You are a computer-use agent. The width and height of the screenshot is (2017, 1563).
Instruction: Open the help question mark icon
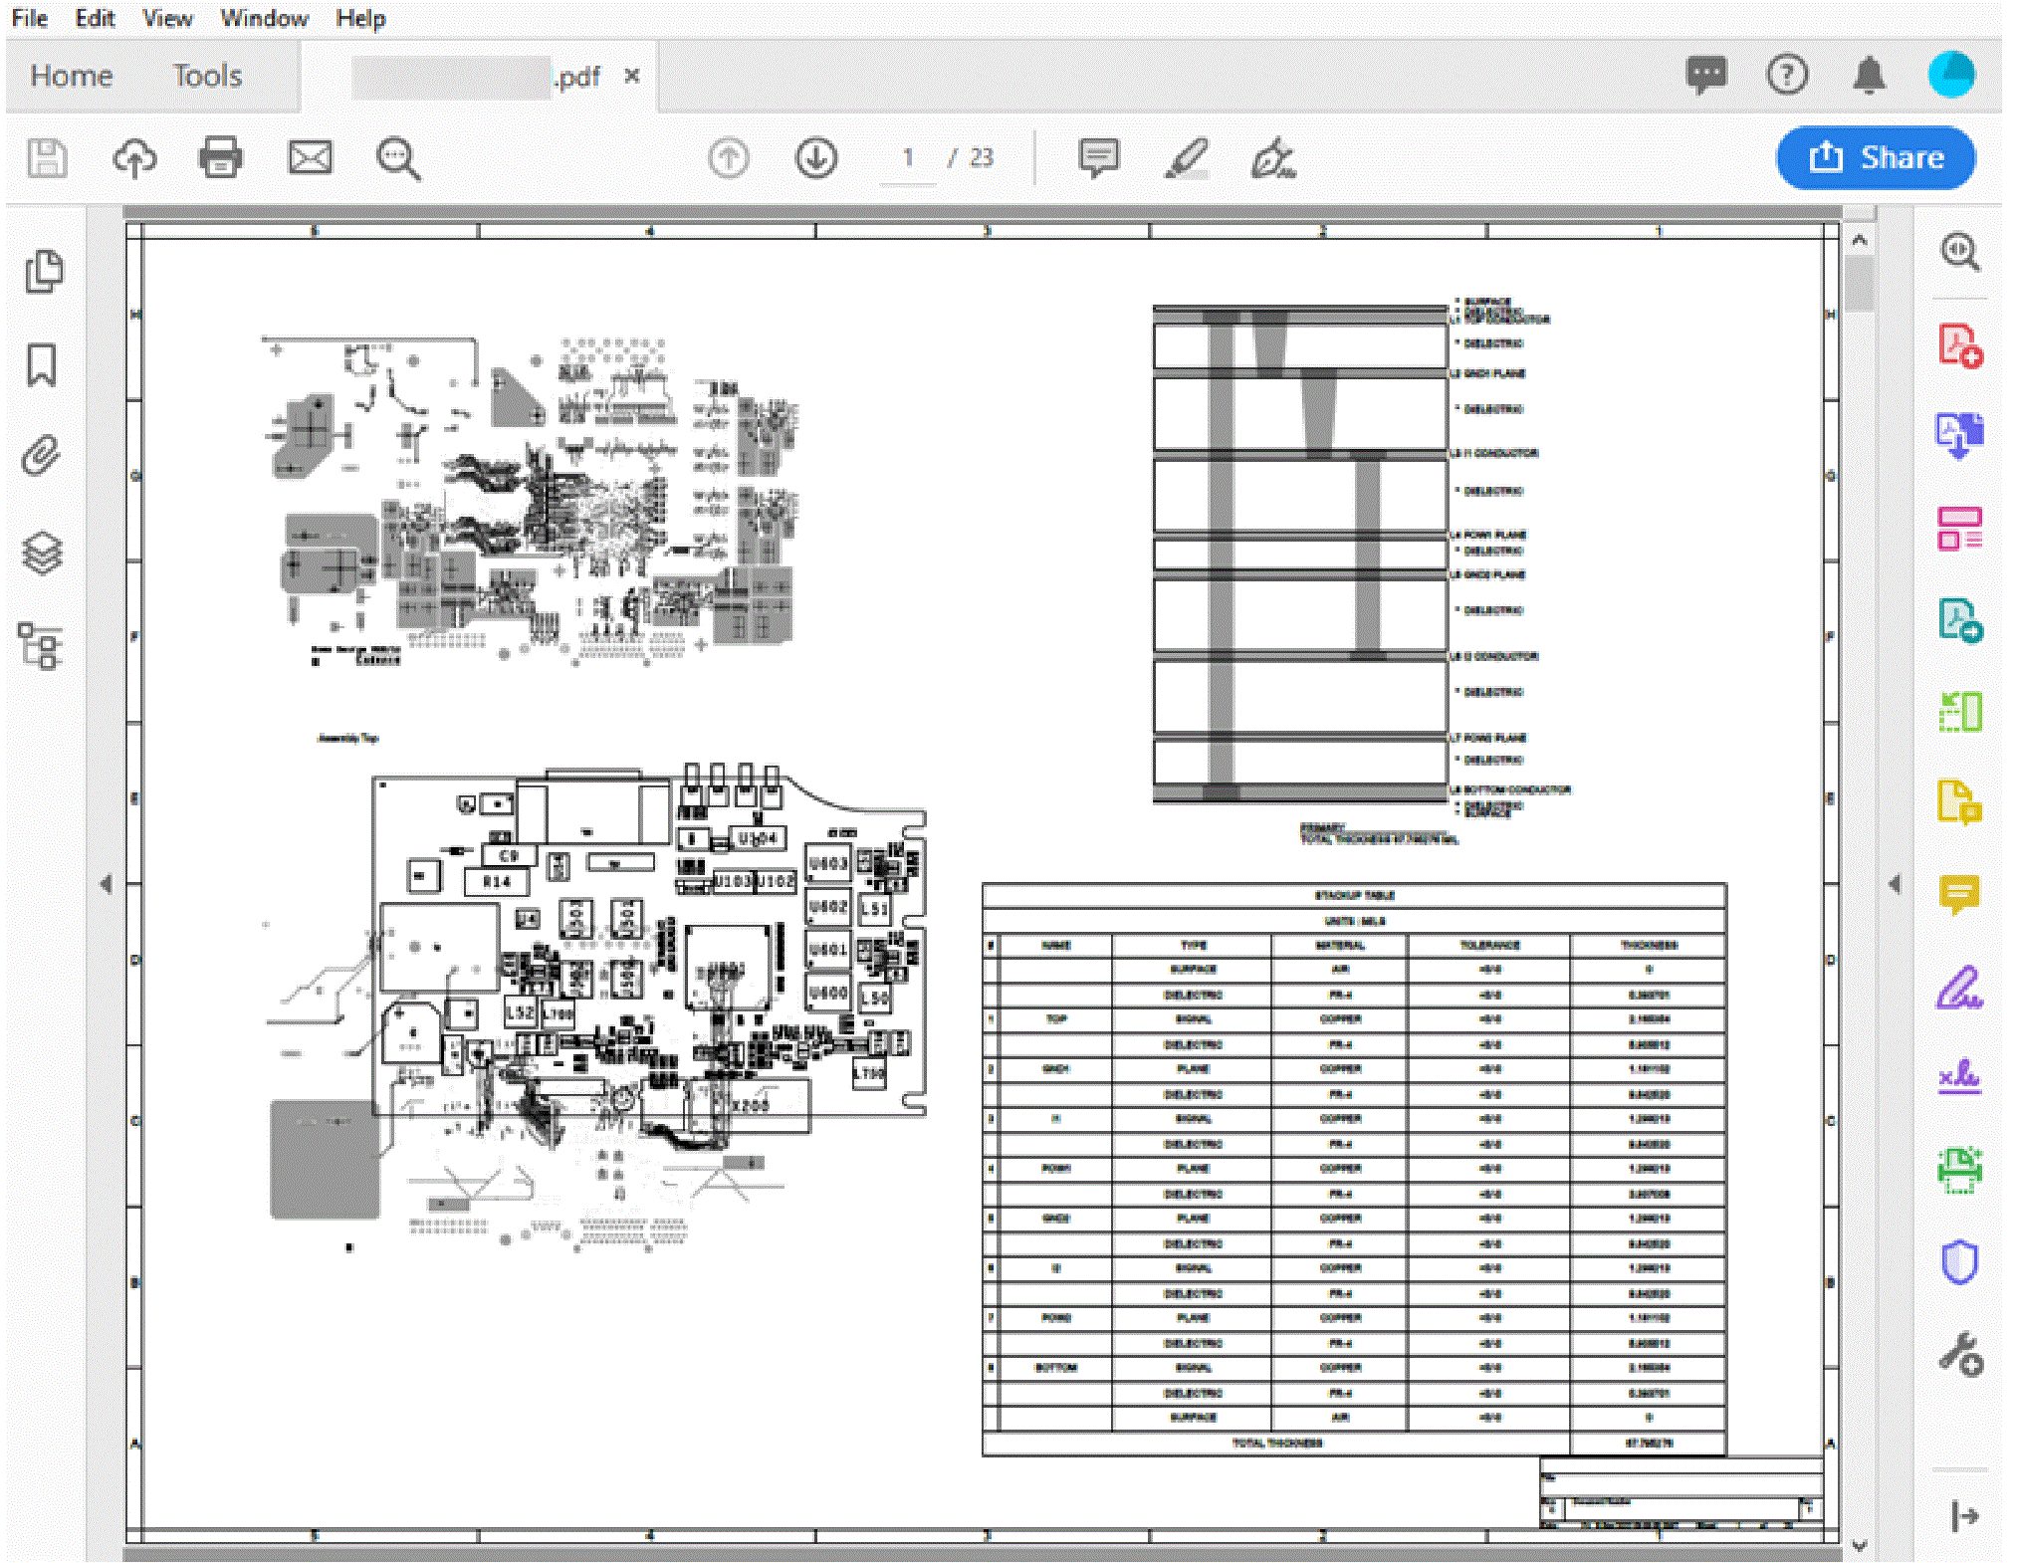pos(1787,75)
